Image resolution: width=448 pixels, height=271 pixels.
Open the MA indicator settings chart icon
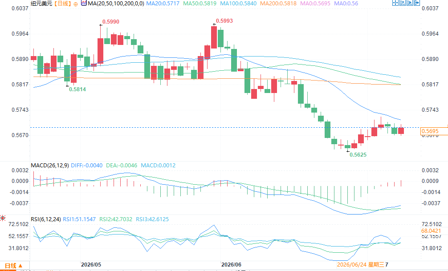click(x=84, y=4)
